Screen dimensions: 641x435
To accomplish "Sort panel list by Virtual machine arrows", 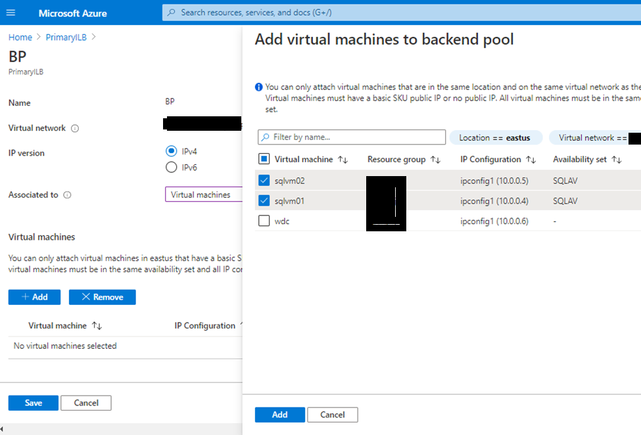I will point(343,160).
